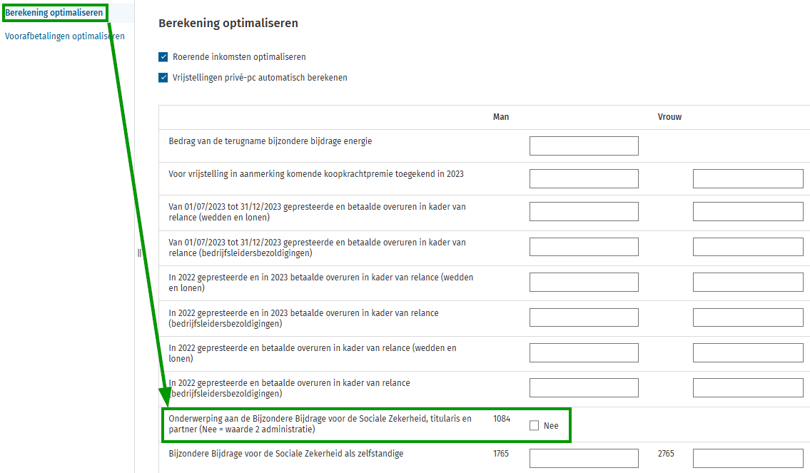This screenshot has width=810, height=473.
Task: Click Man field: 2022 gepresteerde en betaalde bedrijfsleidersbezoldigingen
Action: coord(583,387)
